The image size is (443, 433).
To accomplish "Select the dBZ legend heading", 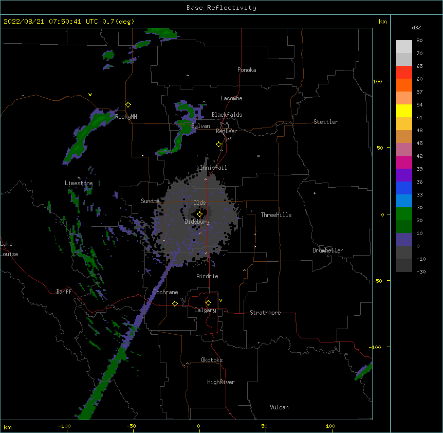I will pyautogui.click(x=416, y=27).
